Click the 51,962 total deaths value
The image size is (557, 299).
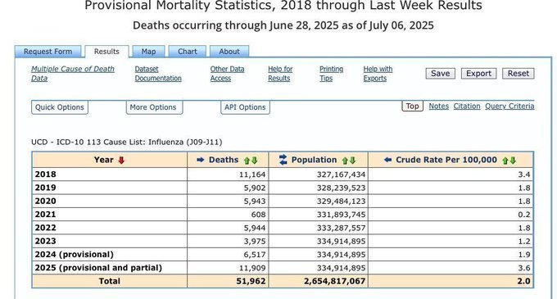pos(251,281)
